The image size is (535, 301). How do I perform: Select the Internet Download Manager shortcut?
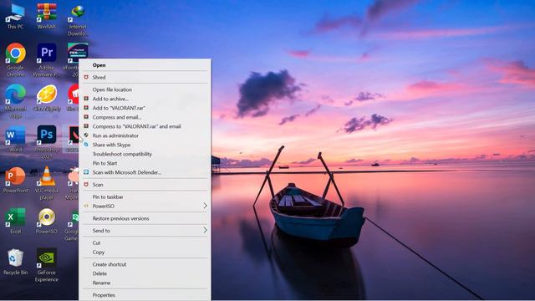tap(78, 20)
